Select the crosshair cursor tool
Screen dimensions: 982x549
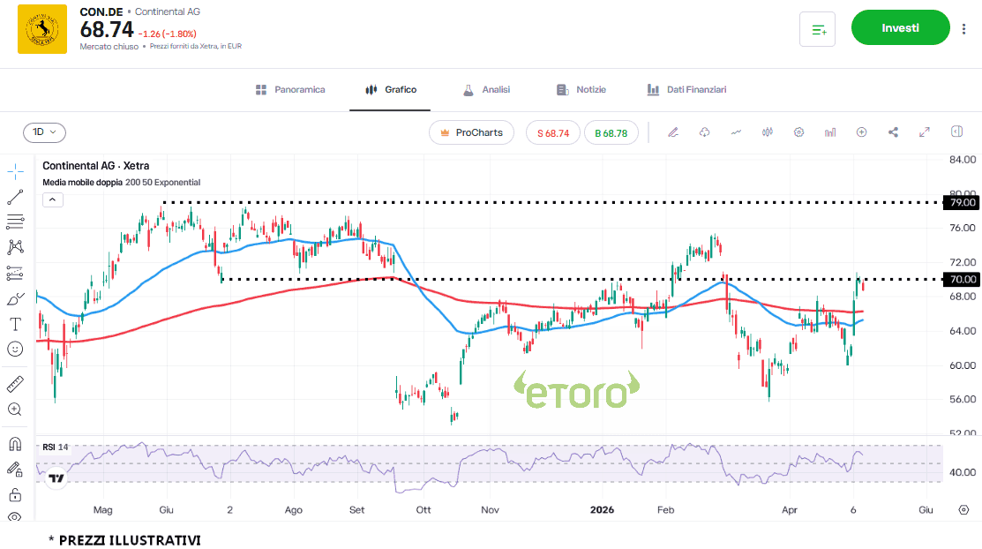click(16, 171)
